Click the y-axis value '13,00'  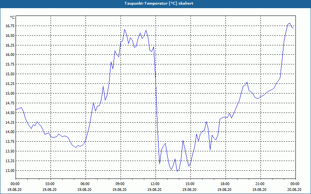[10, 171]
